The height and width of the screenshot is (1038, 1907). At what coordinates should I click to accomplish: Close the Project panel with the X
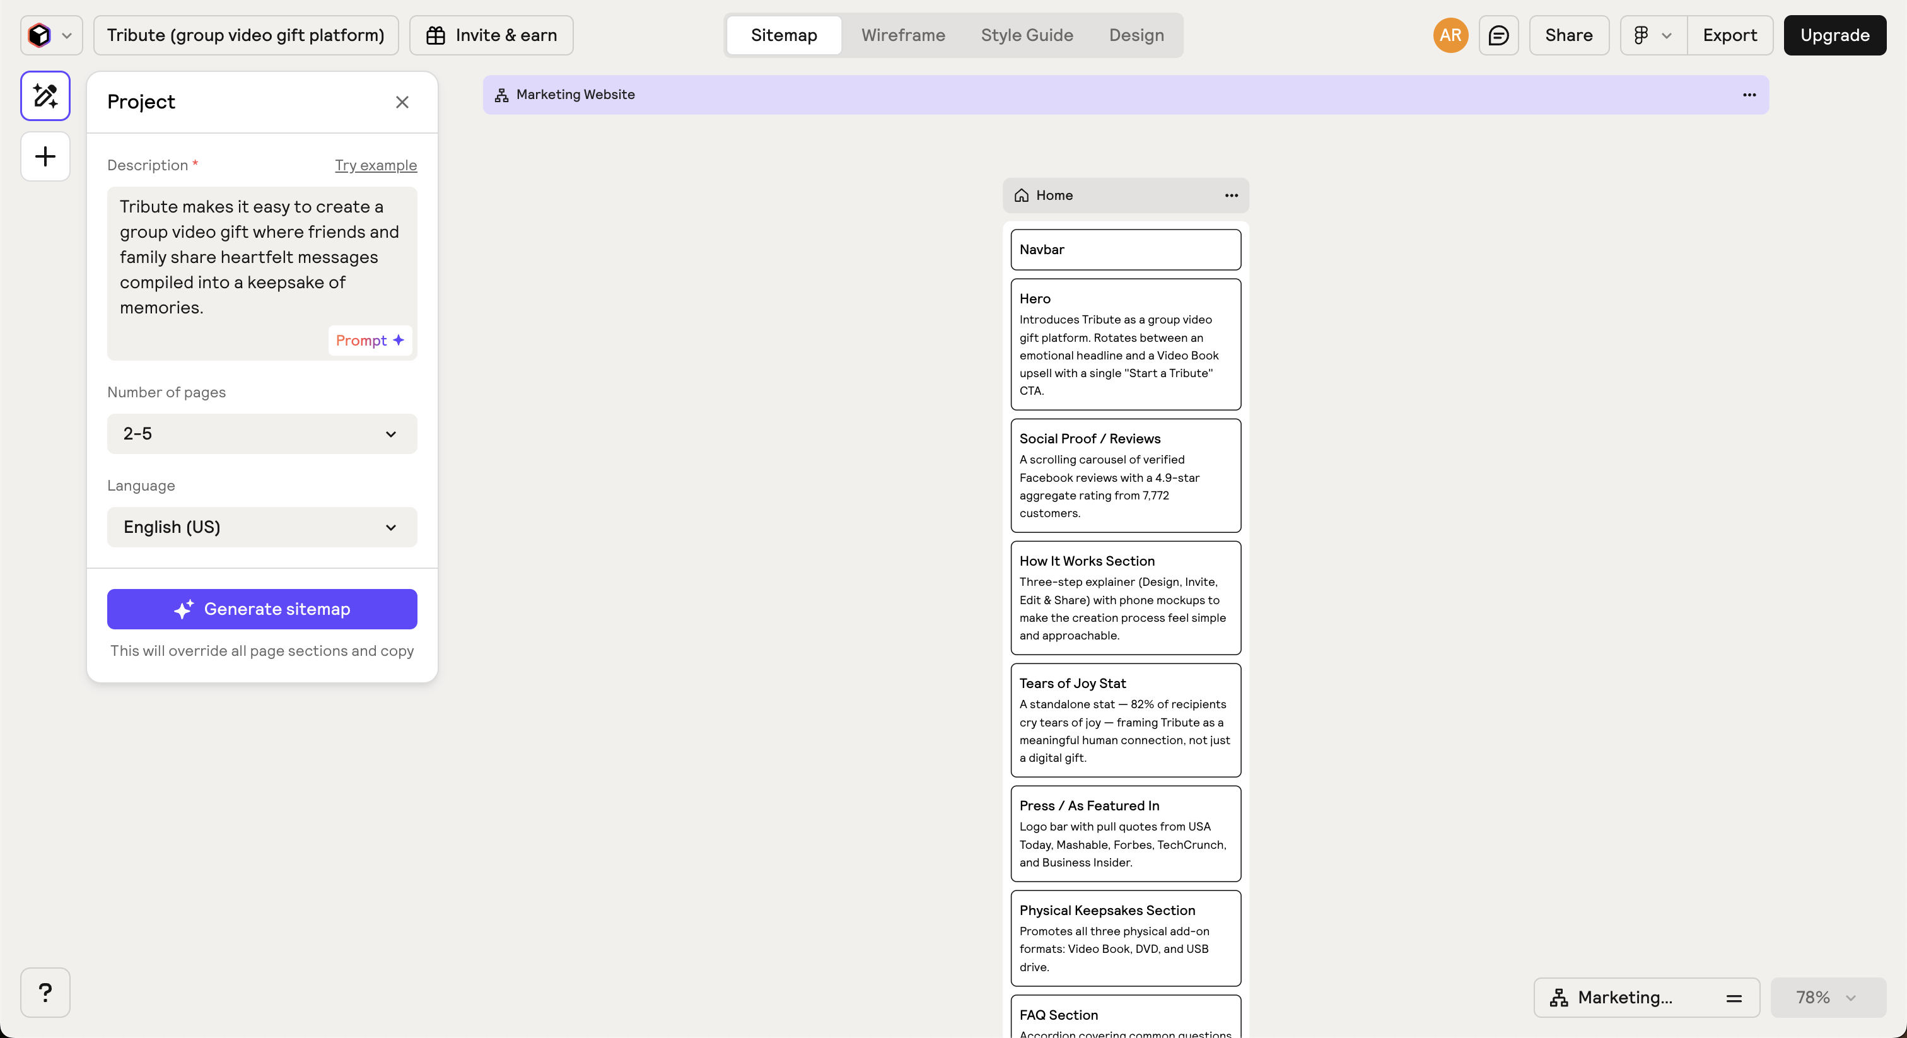403,102
